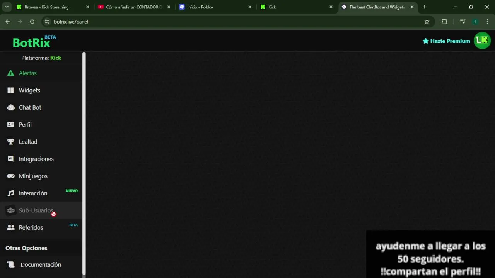This screenshot has width=495, height=278.
Task: Select The best ChatBot and Widgets tab
Action: pos(377,7)
